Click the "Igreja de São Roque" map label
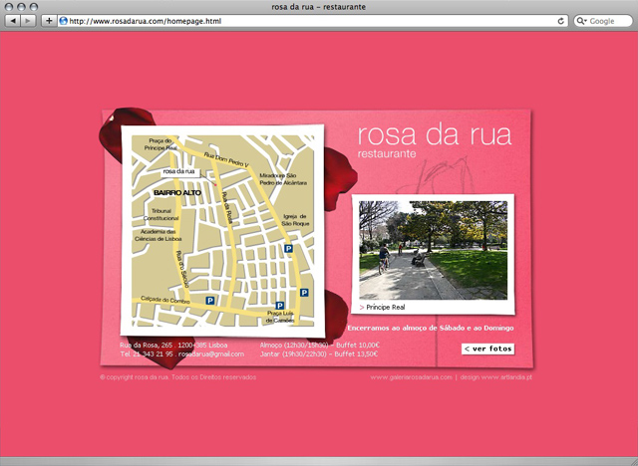 point(295,220)
